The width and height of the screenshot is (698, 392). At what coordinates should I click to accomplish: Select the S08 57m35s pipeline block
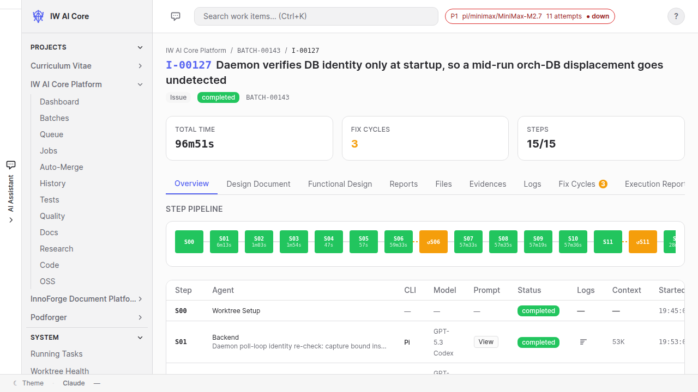pos(503,242)
